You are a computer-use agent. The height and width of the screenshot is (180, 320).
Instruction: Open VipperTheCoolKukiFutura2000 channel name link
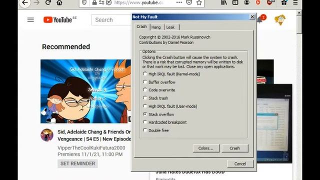point(91,148)
